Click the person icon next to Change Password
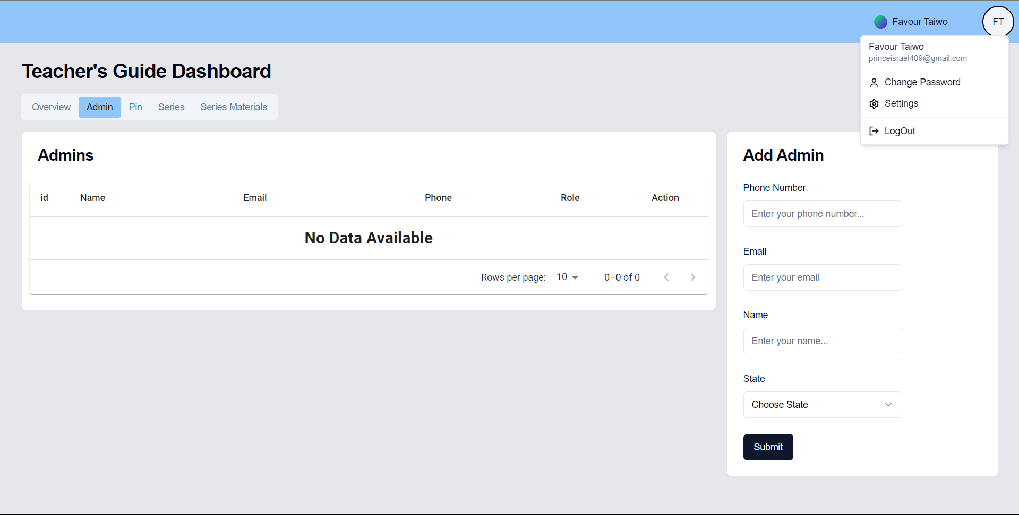The image size is (1019, 515). (x=874, y=83)
